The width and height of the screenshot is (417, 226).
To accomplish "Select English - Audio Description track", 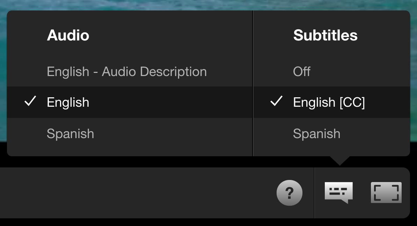I will 126,72.
